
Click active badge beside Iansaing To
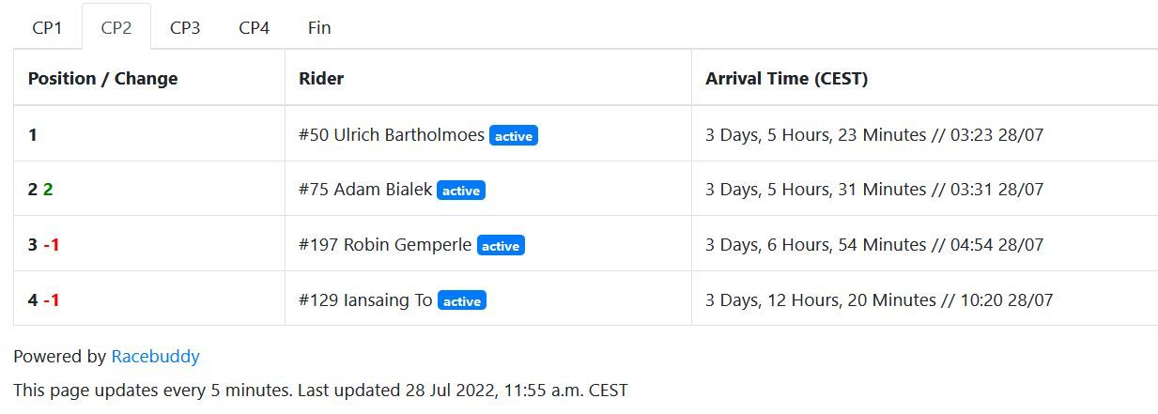point(462,301)
